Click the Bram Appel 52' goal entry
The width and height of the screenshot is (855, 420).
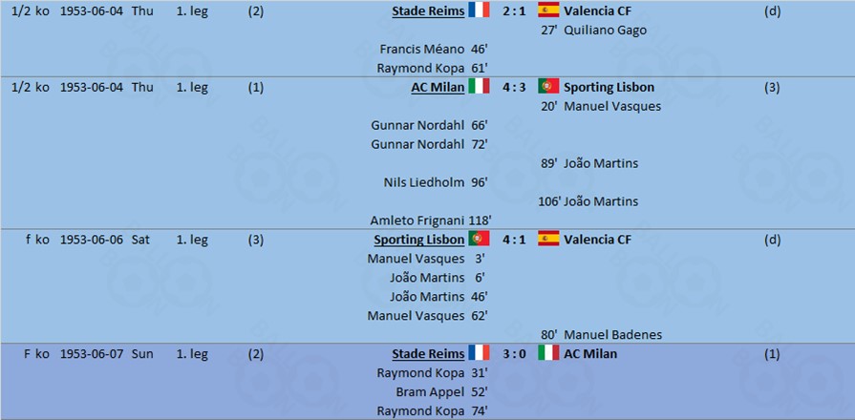[441, 392]
